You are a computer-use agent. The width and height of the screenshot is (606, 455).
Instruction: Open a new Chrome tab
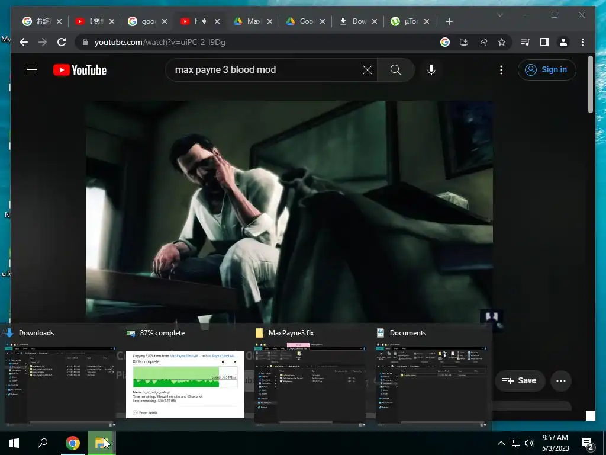pyautogui.click(x=449, y=22)
